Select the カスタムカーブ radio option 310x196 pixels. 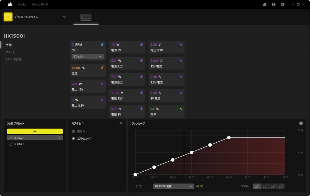click(73, 138)
